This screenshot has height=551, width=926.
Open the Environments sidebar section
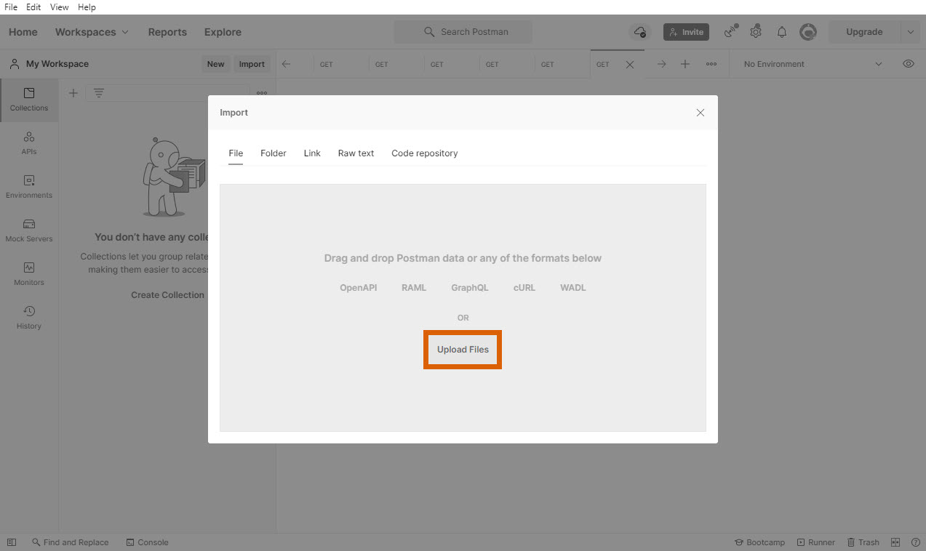click(29, 187)
